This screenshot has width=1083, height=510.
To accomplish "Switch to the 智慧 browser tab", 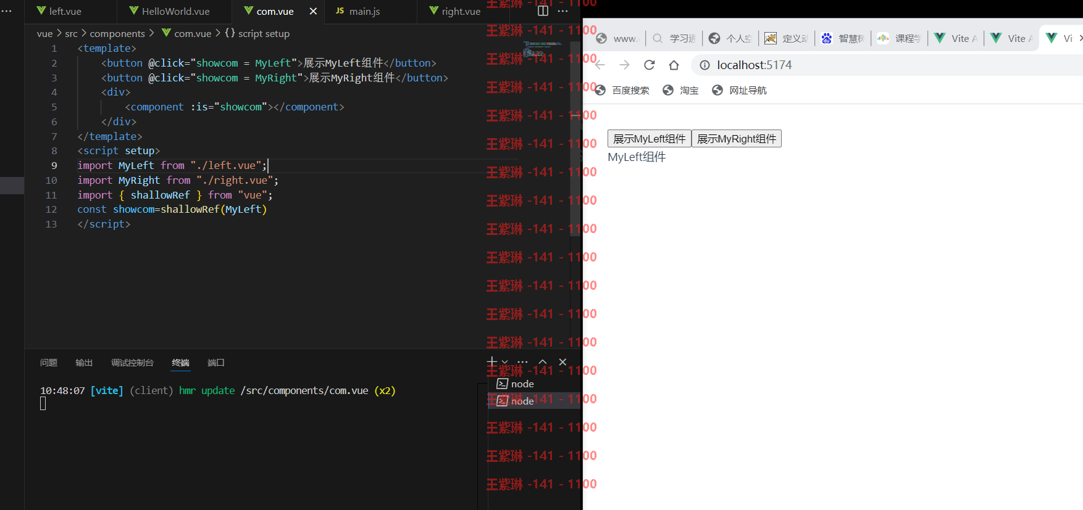I will coord(843,38).
